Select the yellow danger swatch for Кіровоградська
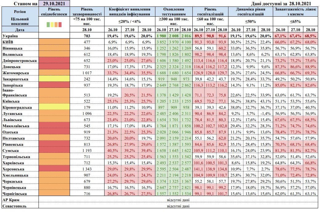 [54, 108]
